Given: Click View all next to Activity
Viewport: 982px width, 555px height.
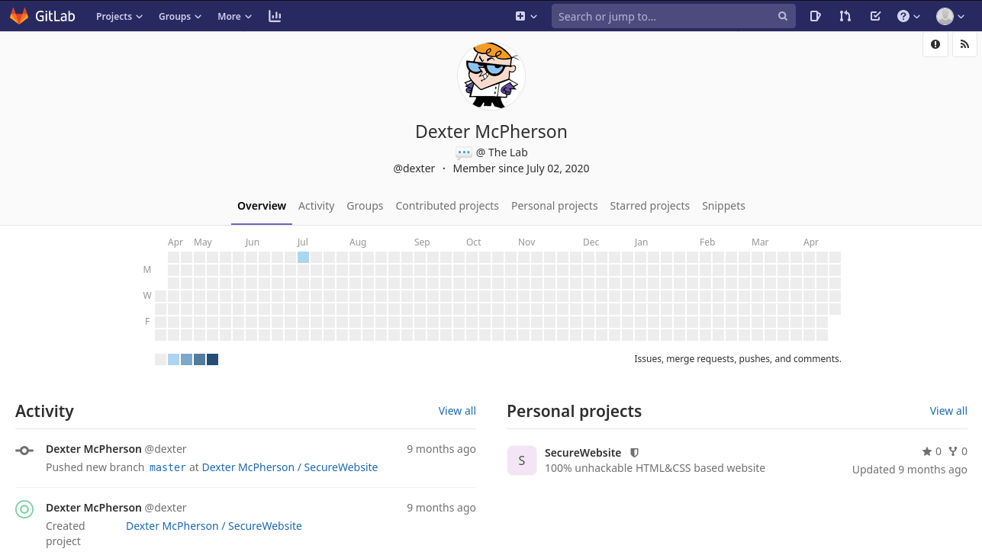Looking at the screenshot, I should [457, 411].
